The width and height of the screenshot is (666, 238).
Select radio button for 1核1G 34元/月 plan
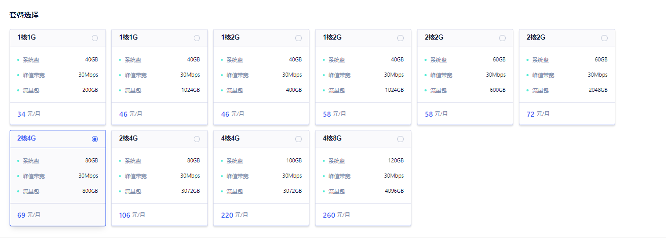point(95,38)
